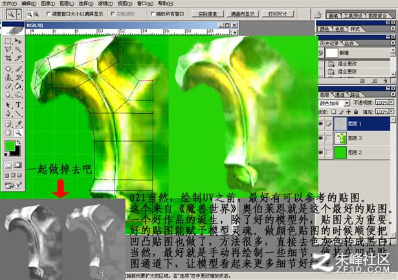
Task: Select the Slice tool
Action: 18,58
